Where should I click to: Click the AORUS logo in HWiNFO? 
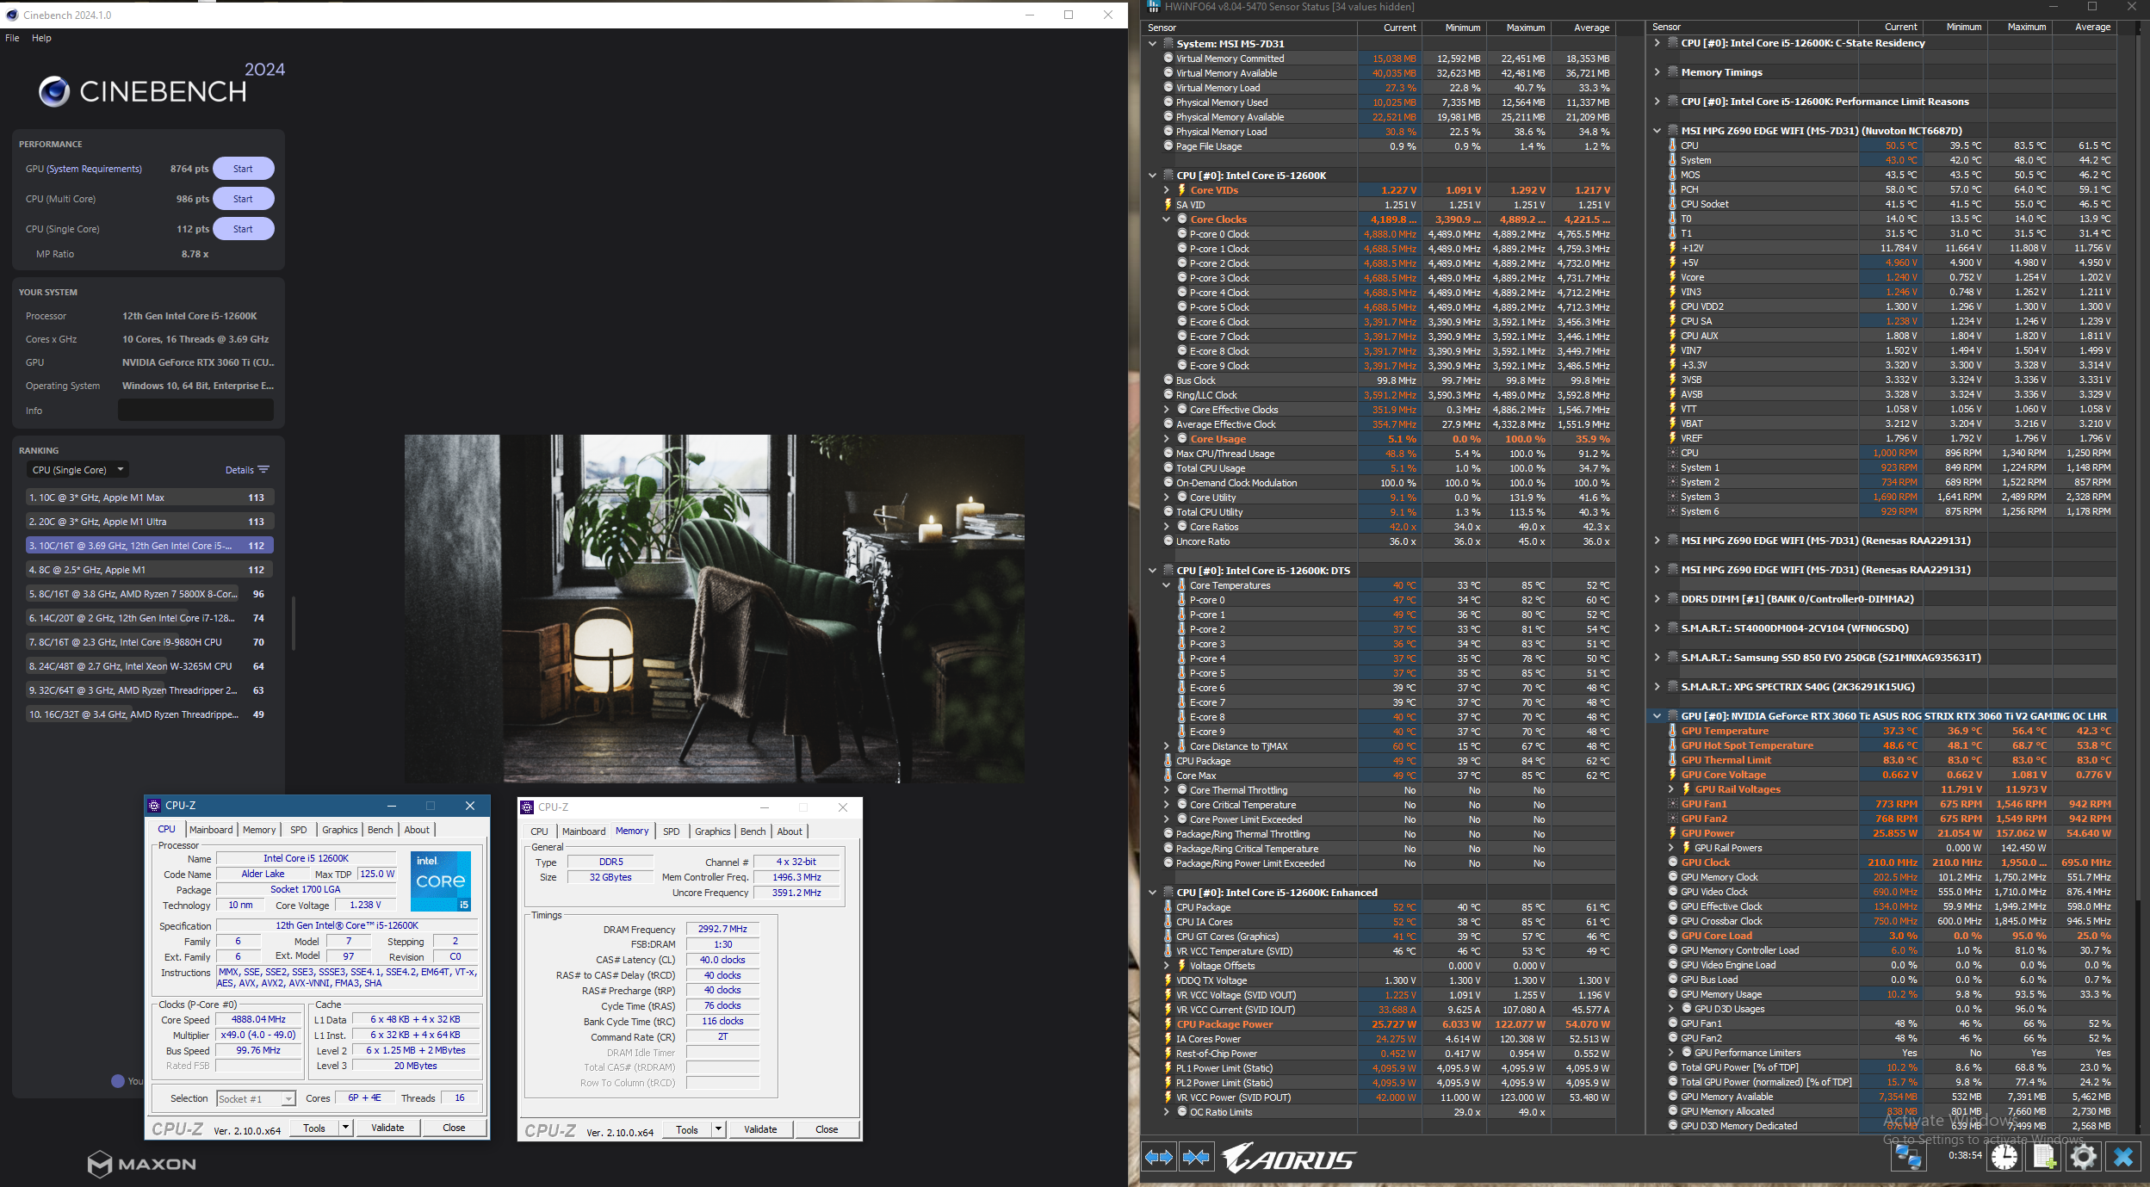[x=1288, y=1158]
